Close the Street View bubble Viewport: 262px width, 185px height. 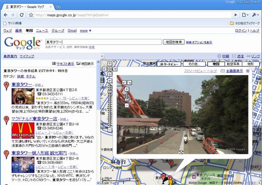click(x=248, y=71)
